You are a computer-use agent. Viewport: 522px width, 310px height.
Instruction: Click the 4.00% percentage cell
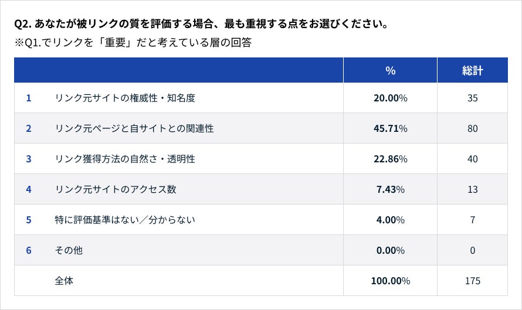click(x=390, y=220)
